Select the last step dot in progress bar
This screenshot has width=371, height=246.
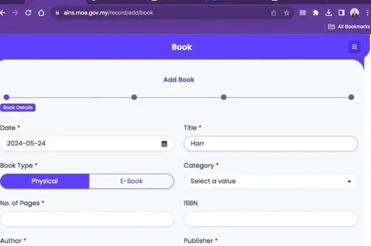click(351, 97)
